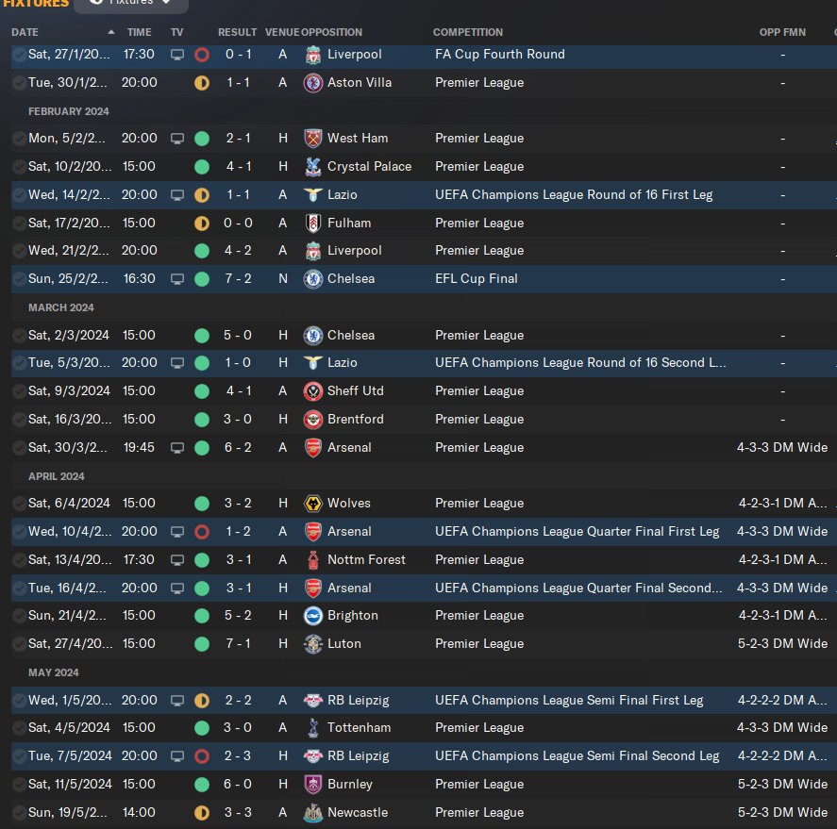Click the Fulham club crest
The image size is (837, 829).
[313, 223]
